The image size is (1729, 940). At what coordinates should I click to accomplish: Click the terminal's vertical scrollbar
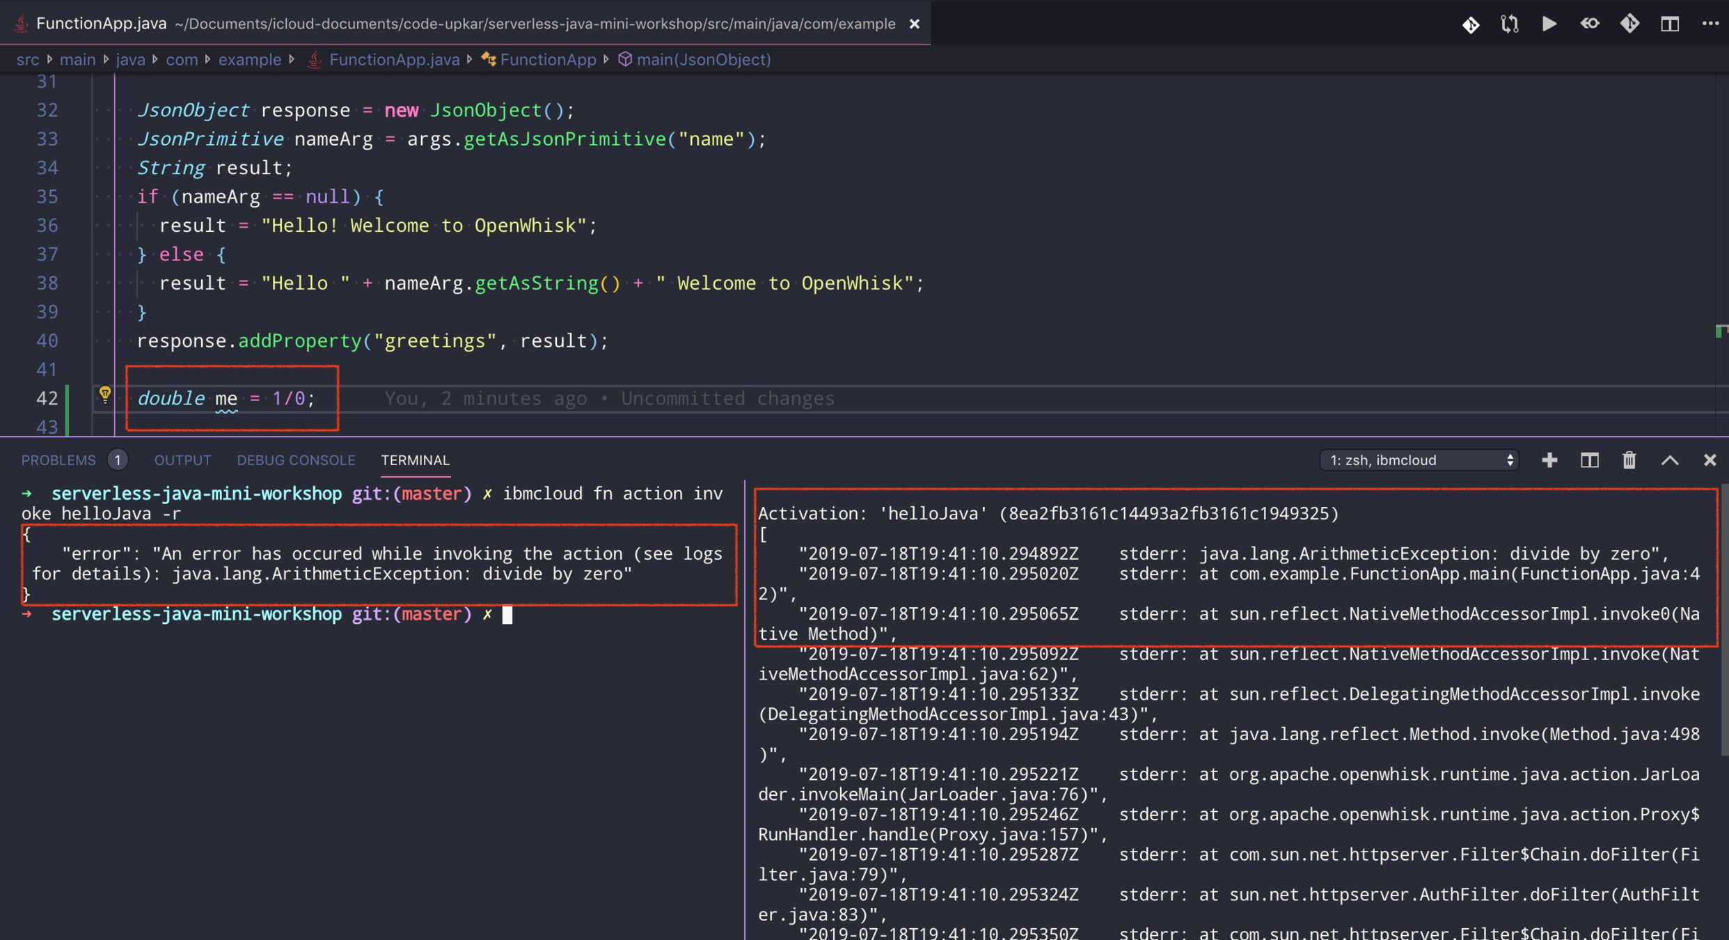[1723, 620]
